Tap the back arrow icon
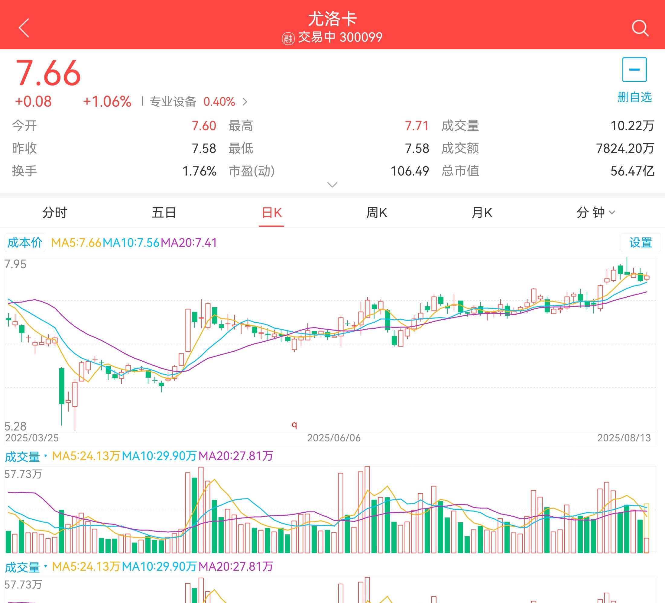Viewport: 665px width, 603px height. [x=24, y=28]
